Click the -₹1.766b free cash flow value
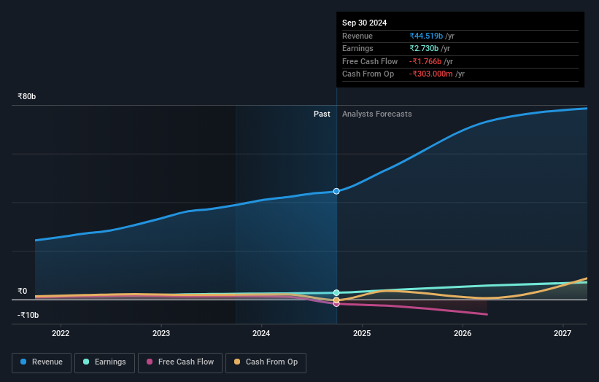Screen dimensions: 599x382 point(425,61)
